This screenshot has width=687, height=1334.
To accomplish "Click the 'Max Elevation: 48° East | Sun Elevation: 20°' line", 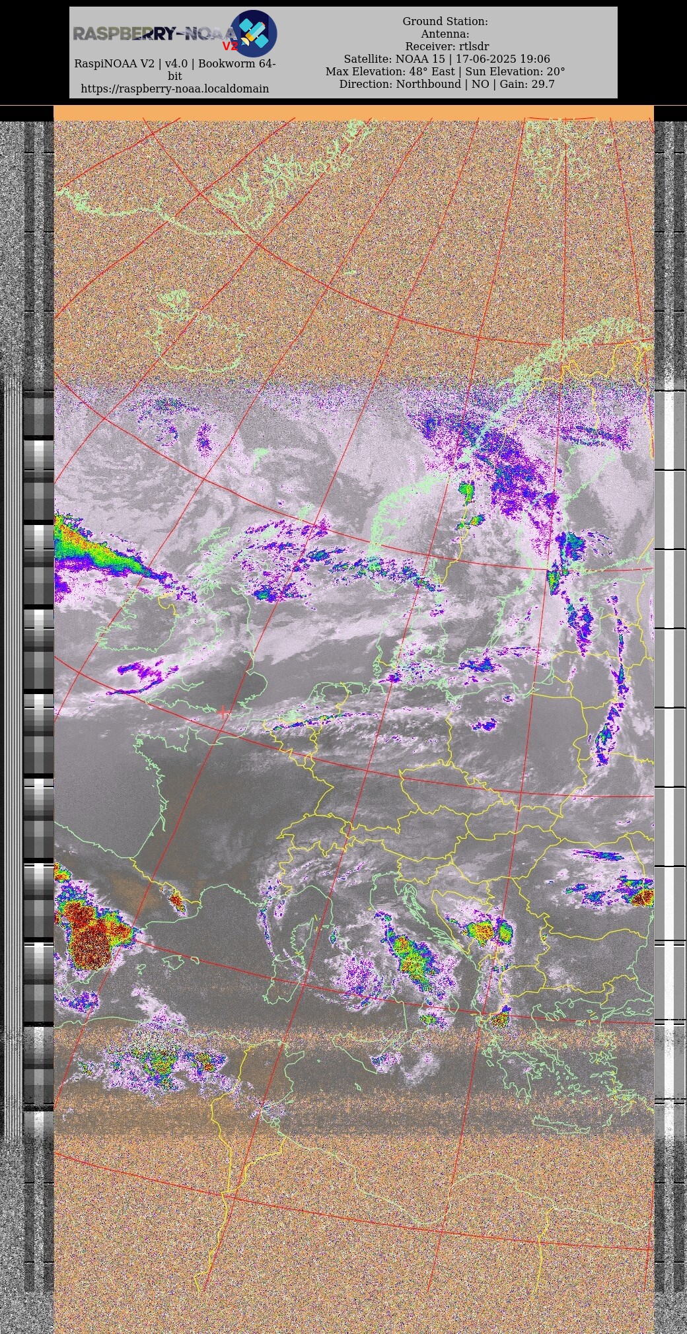I will click(x=445, y=71).
